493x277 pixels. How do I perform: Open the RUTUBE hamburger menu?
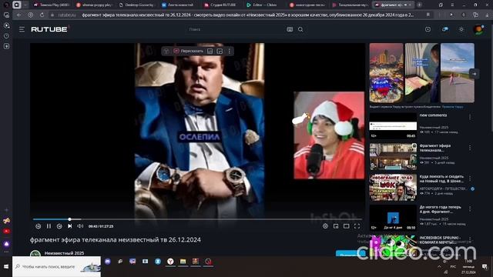tap(22, 29)
